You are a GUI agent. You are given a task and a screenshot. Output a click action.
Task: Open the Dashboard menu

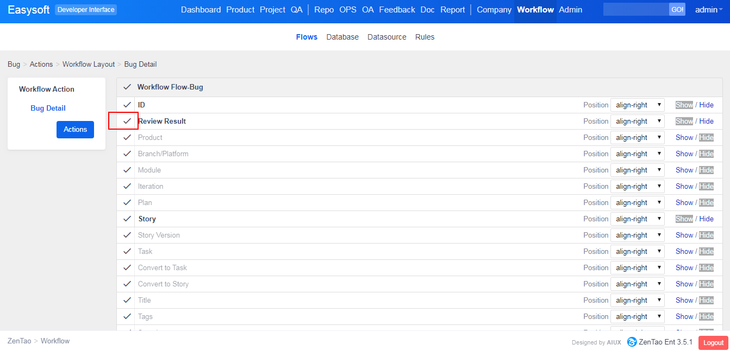[201, 10]
